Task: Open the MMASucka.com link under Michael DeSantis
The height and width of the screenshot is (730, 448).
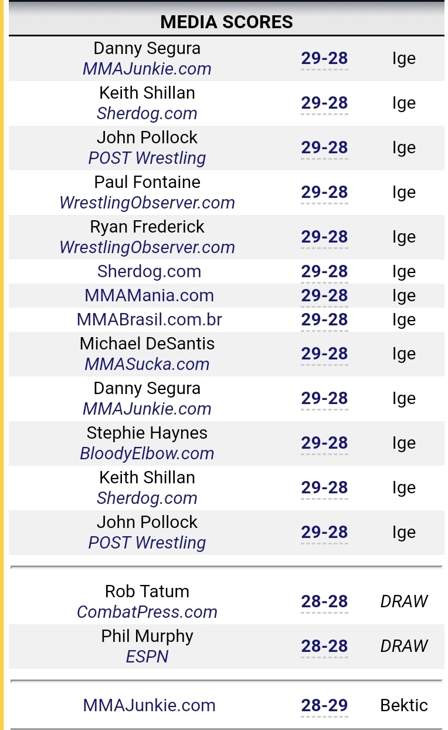Action: point(147,364)
